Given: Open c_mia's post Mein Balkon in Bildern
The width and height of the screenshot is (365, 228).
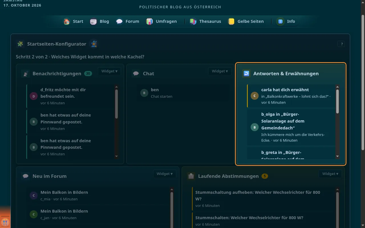Looking at the screenshot, I should [x=98, y=196].
